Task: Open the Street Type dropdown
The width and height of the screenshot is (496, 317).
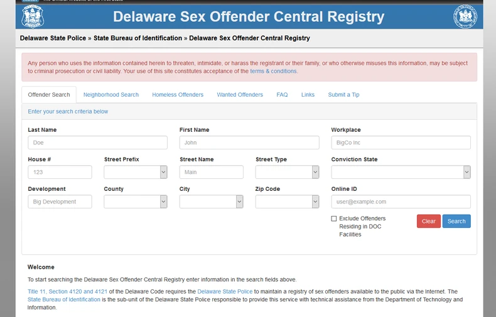Action: (x=287, y=172)
